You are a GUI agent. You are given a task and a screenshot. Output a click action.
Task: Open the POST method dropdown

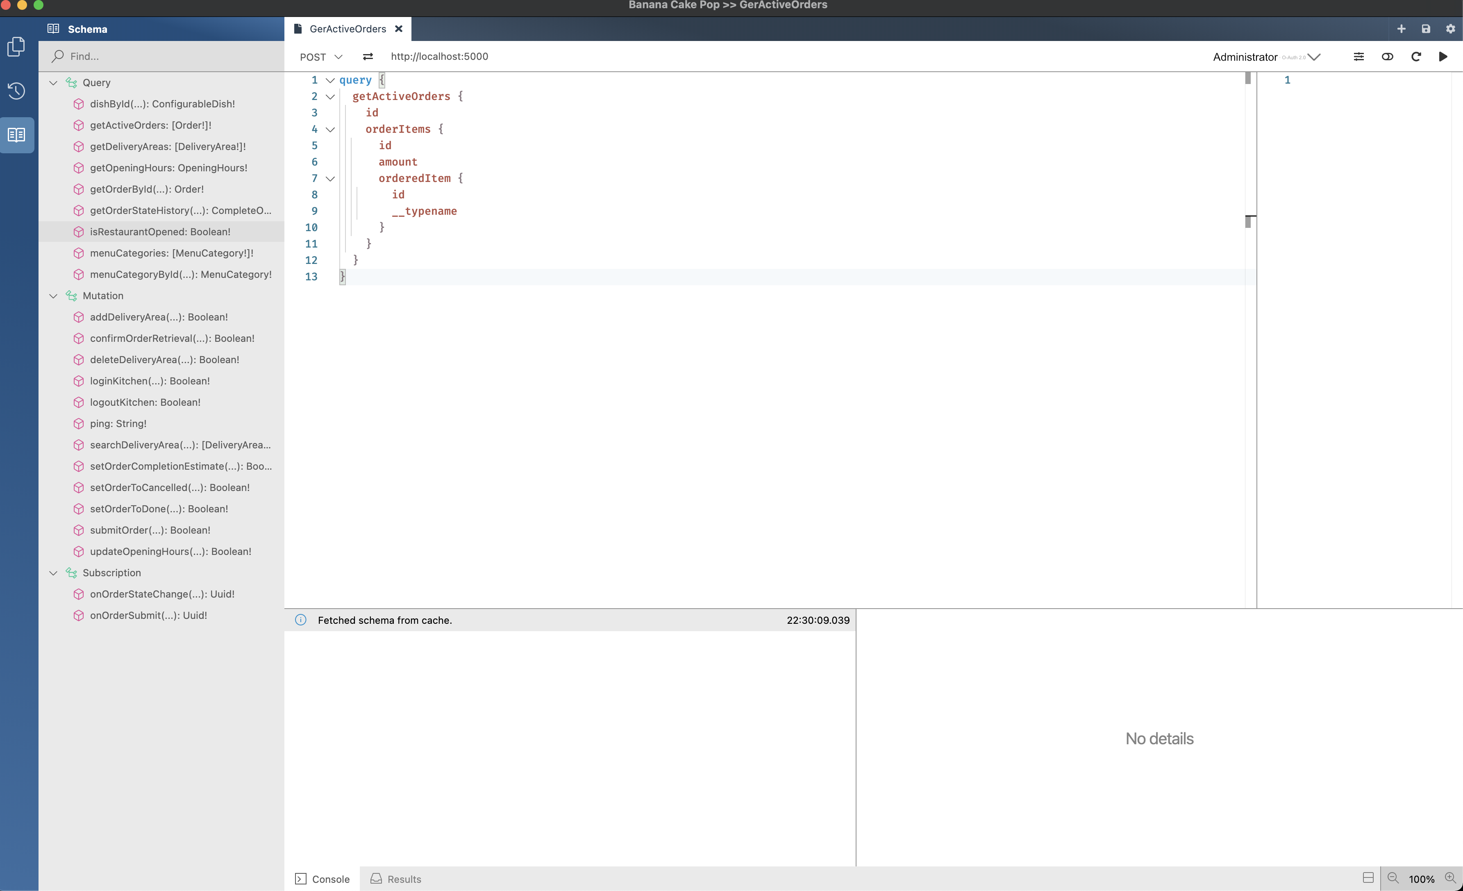338,57
